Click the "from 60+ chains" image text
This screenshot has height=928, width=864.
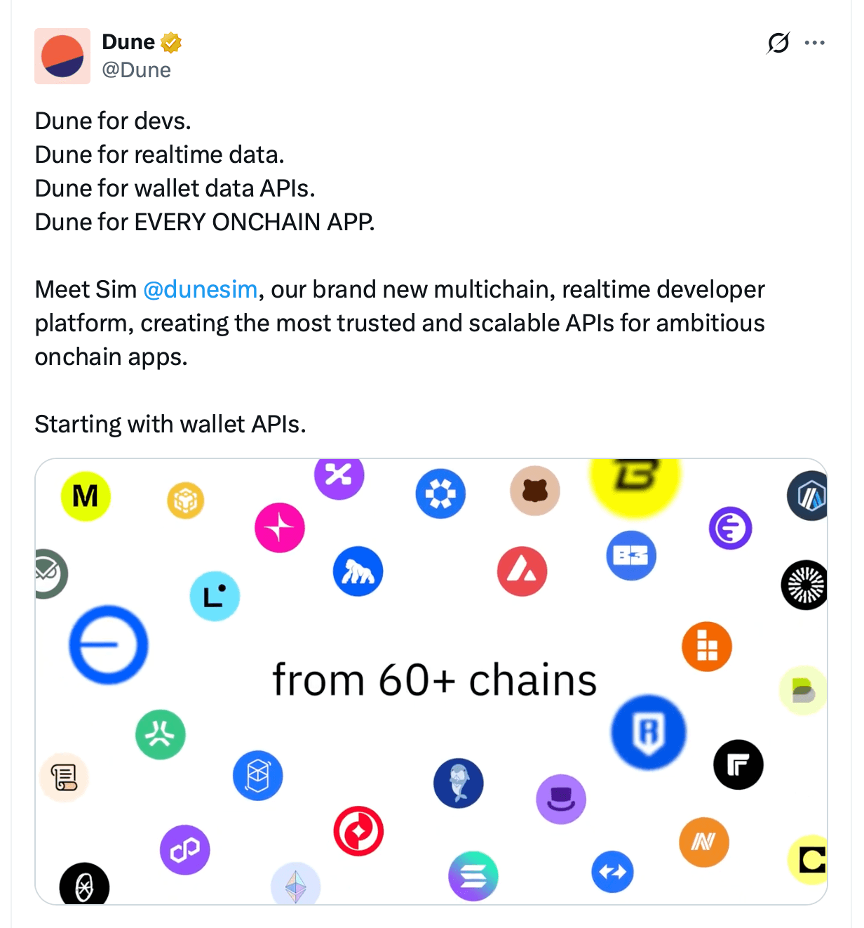(434, 680)
